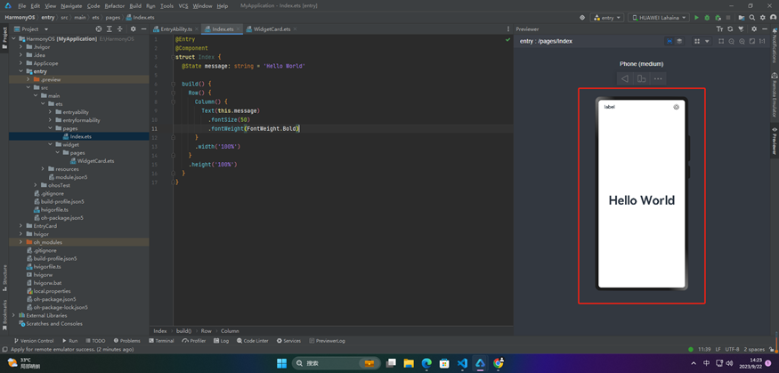Screen dimensions: 779x373
Task: Click the select opened file target icon in Project panel
Action: 98,29
